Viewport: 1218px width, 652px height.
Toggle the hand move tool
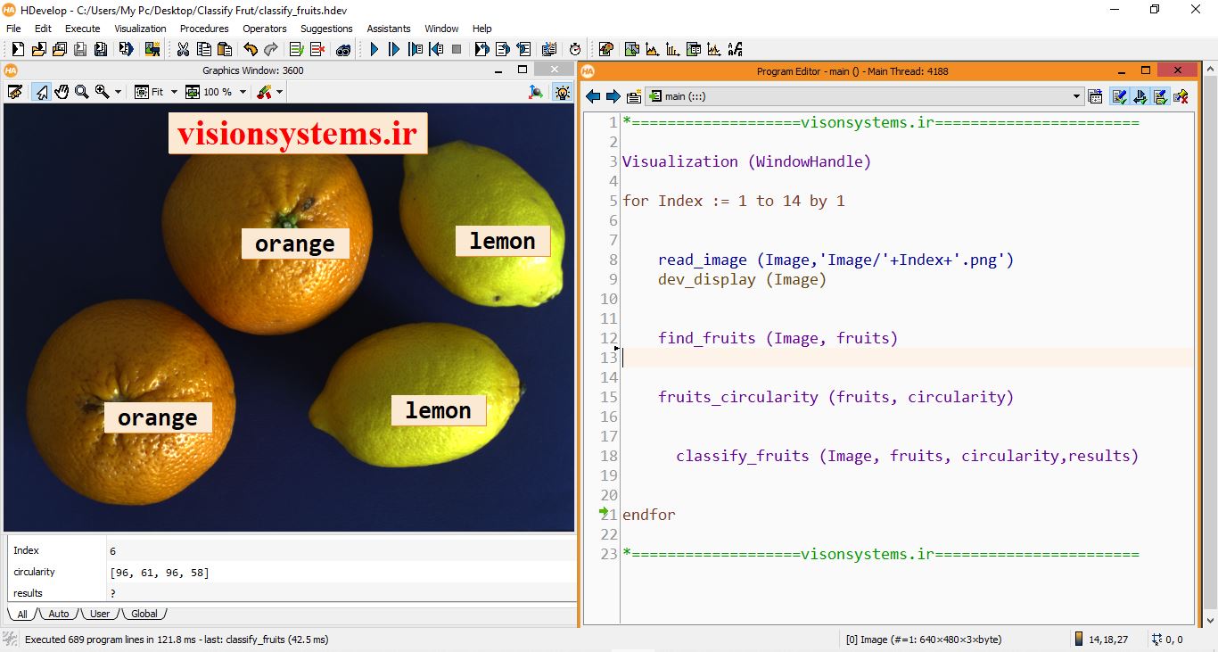coord(62,92)
